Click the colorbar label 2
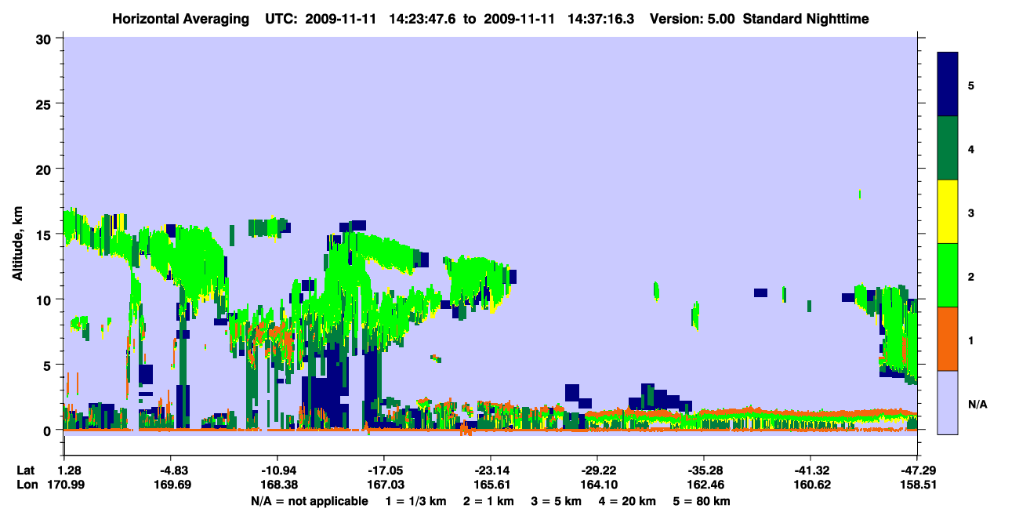Screen dimensions: 1019x523 coord(971,276)
